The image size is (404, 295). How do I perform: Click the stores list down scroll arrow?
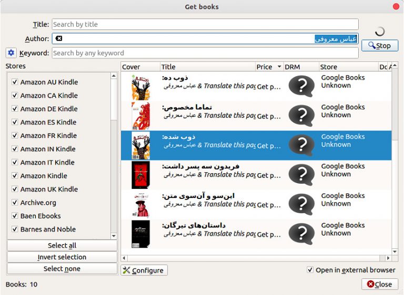click(x=114, y=236)
